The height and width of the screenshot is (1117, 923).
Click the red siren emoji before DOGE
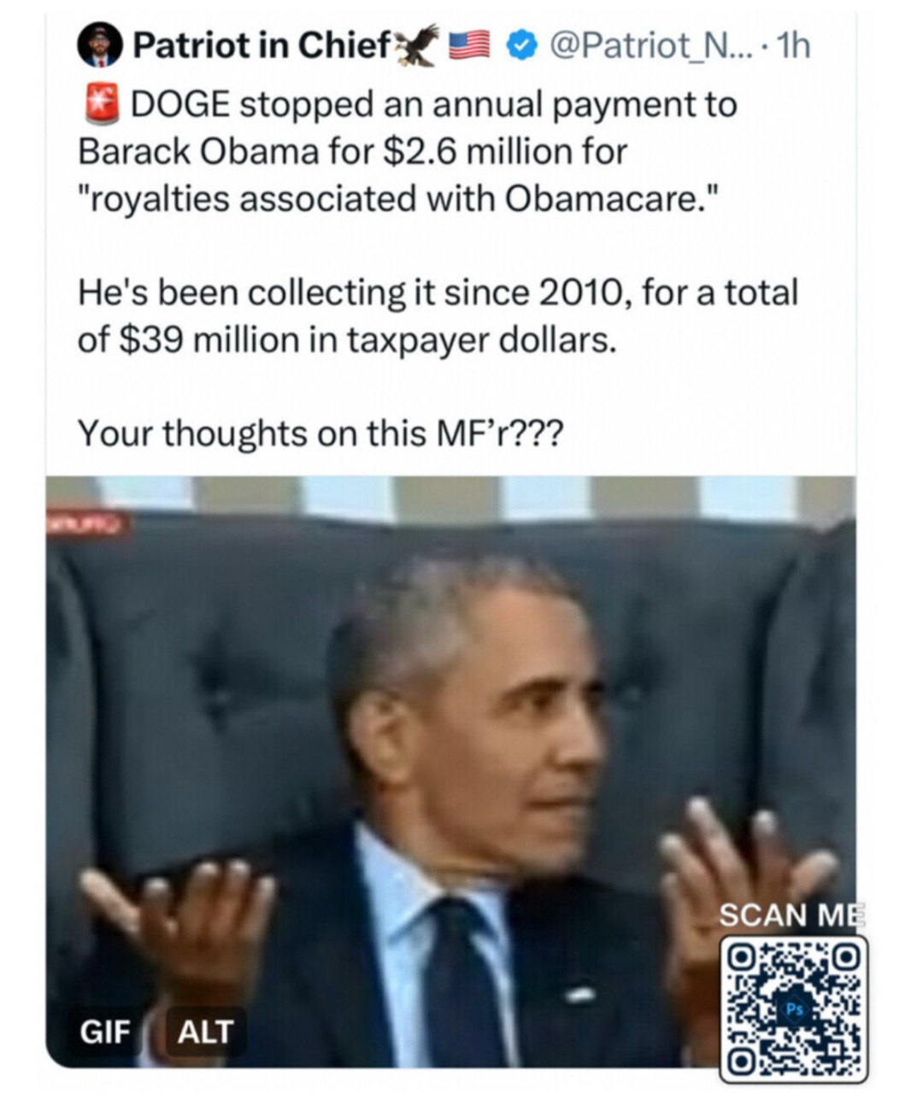(x=102, y=104)
